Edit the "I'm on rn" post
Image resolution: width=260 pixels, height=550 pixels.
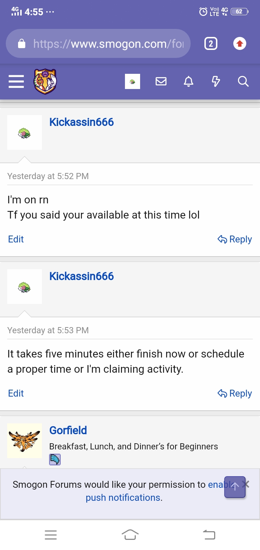click(16, 239)
